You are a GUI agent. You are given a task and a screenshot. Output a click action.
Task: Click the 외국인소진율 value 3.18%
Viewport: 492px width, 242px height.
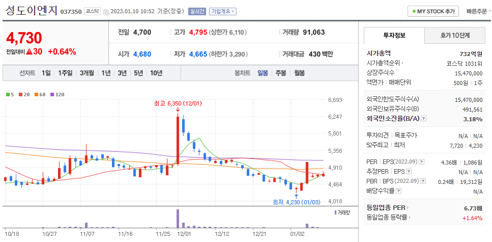(x=474, y=119)
